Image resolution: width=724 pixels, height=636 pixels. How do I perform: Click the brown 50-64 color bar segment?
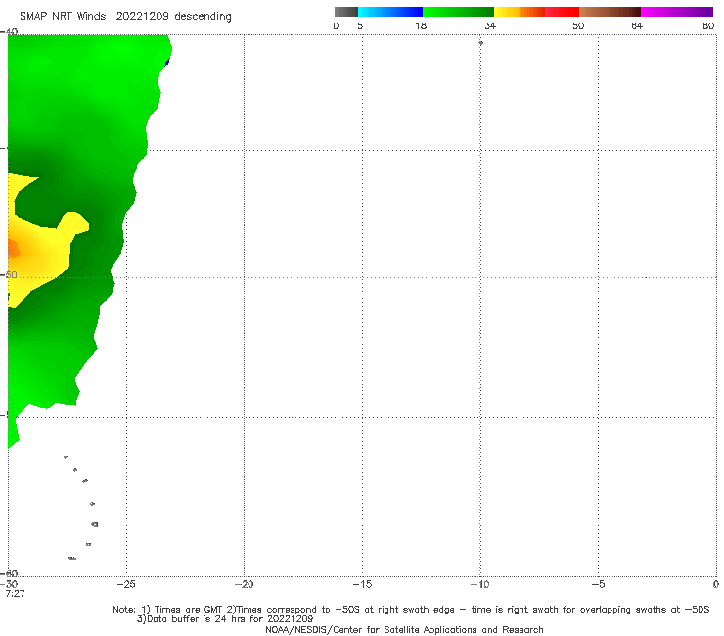(610, 12)
